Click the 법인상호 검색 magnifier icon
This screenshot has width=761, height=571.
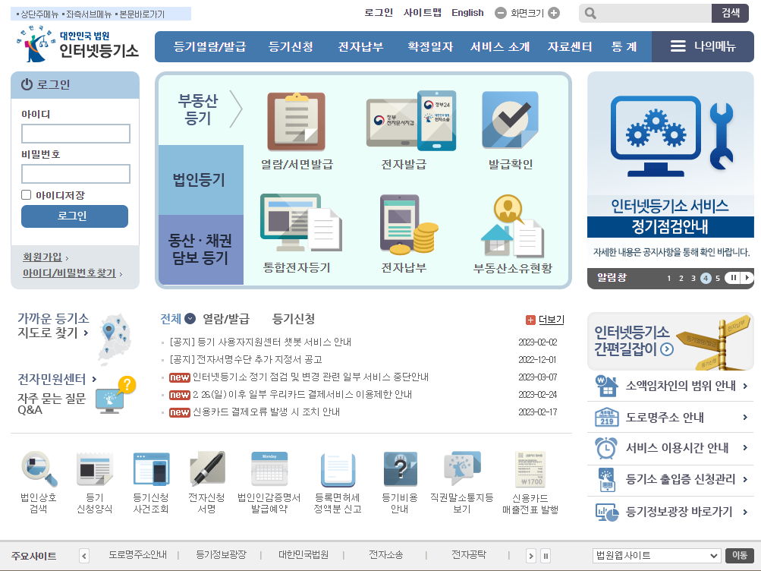pyautogui.click(x=39, y=468)
